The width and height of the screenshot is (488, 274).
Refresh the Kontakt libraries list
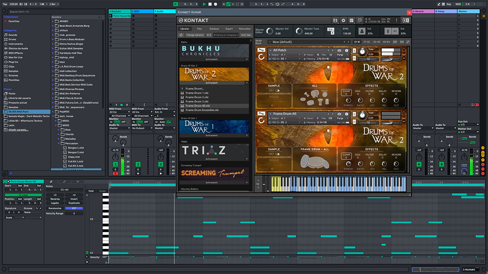(x=181, y=35)
